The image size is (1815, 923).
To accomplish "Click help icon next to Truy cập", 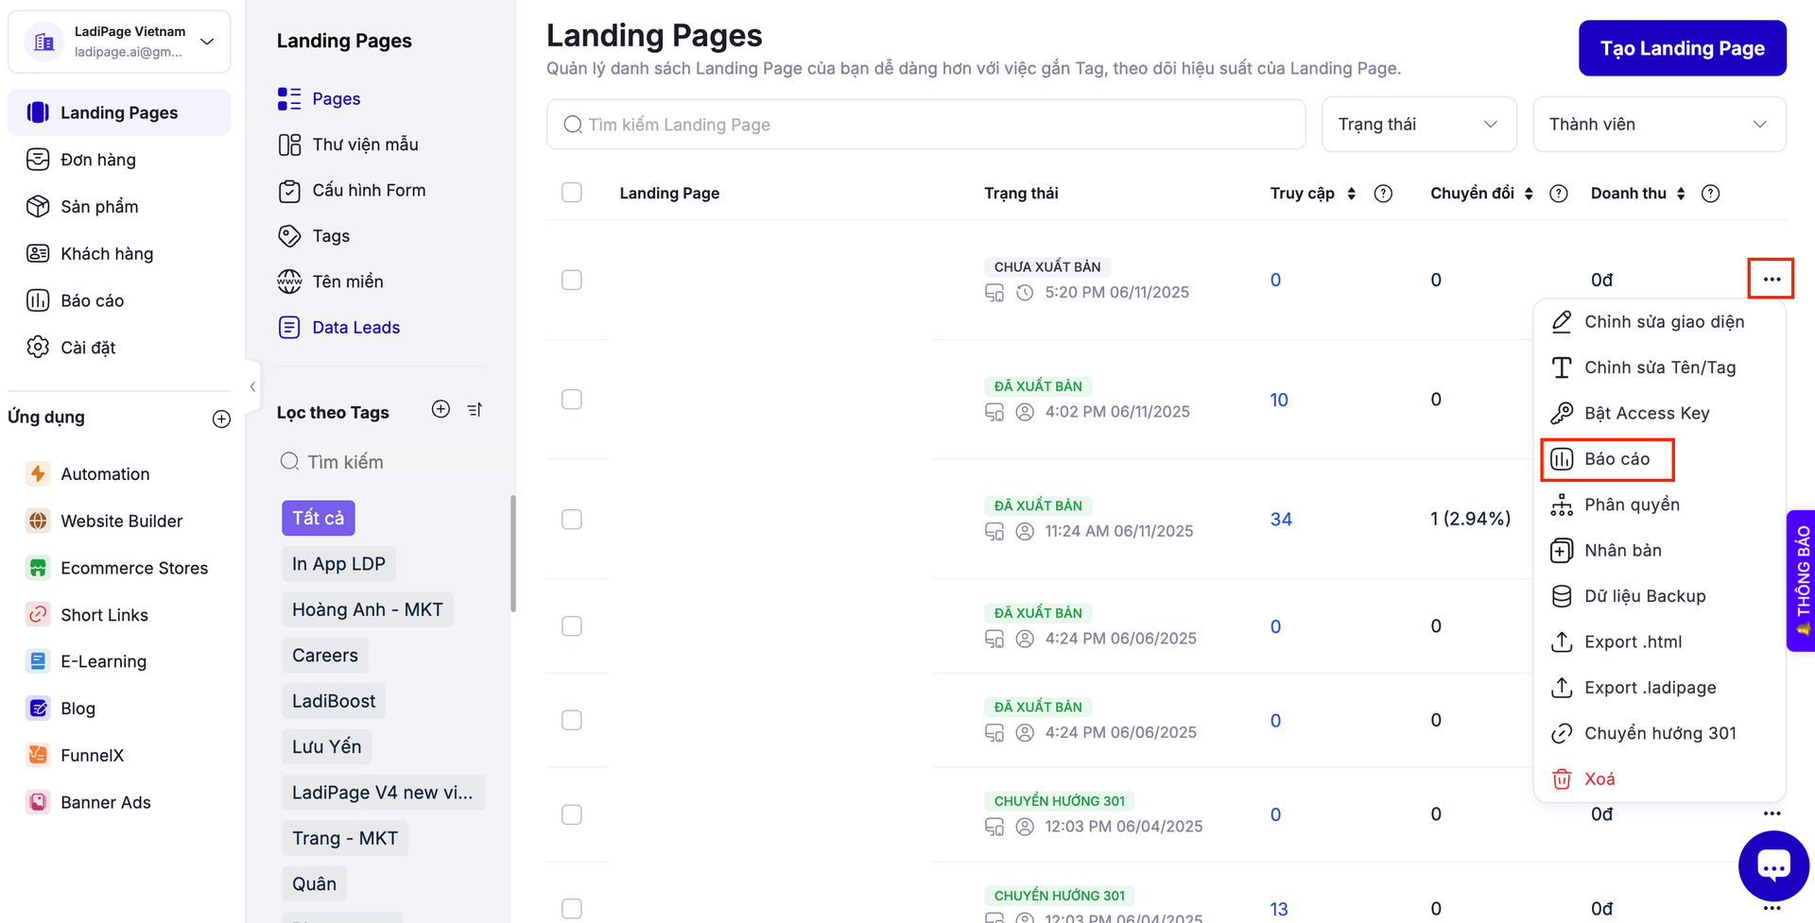I will click(1383, 194).
